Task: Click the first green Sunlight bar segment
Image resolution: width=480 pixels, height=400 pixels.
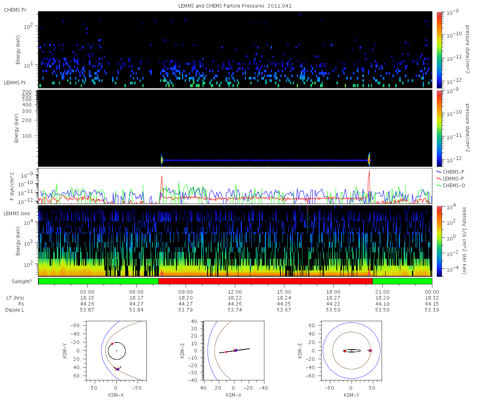Action: 98,281
